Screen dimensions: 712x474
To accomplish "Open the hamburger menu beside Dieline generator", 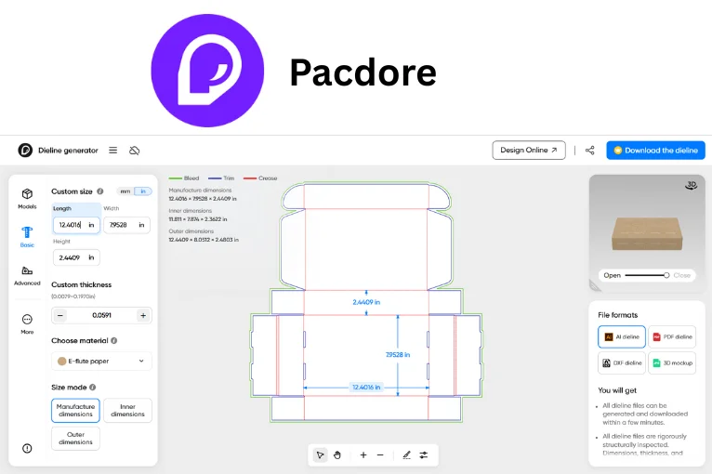I will (x=112, y=150).
